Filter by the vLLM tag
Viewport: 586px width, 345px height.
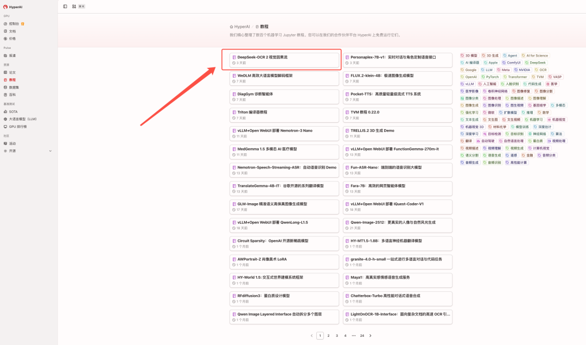pos(468,84)
